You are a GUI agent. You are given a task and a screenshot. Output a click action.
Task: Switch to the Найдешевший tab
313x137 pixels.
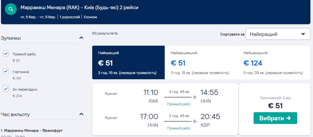pyautogui.click(x=201, y=63)
